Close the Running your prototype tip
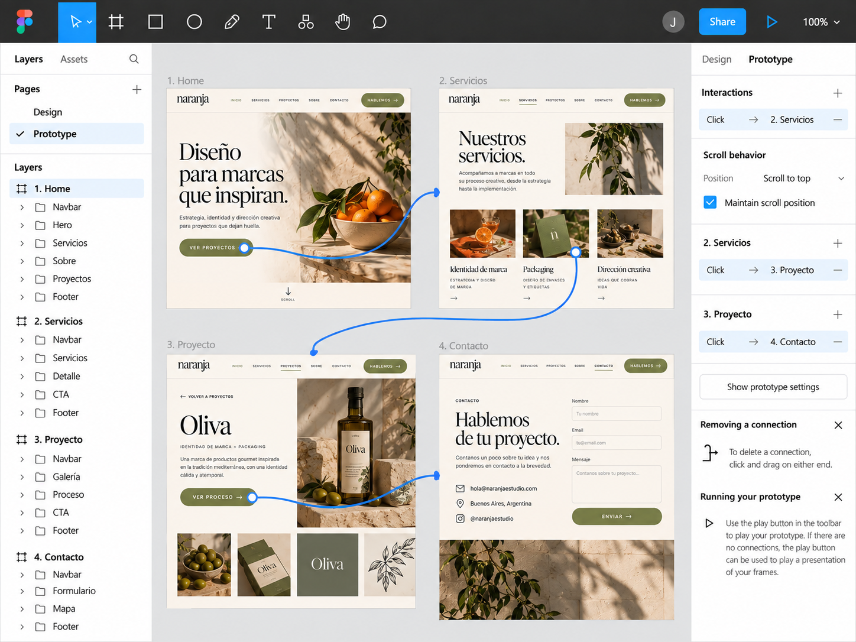Image resolution: width=856 pixels, height=642 pixels. (838, 497)
